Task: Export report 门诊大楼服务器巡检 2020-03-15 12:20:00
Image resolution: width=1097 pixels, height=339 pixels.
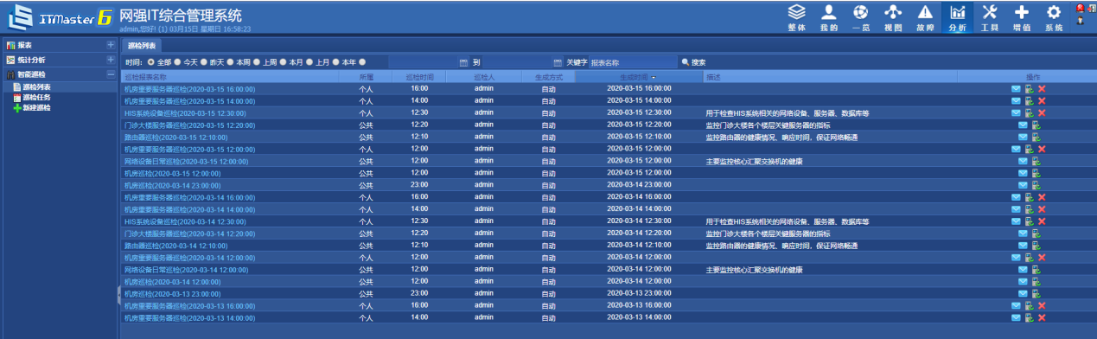Action: coord(1036,125)
